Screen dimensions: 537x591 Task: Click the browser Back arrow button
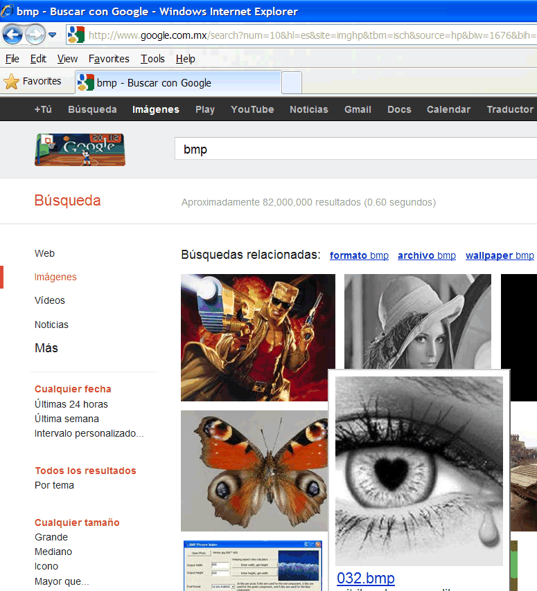tap(12, 35)
